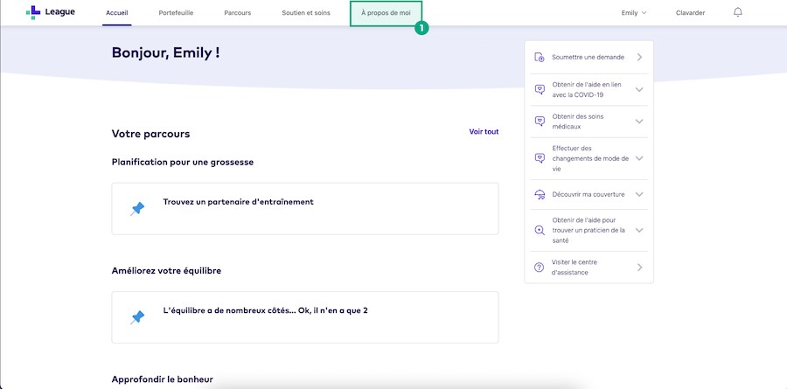787x389 pixels.
Task: Click Améliorez votre équilibre heading
Action: (167, 271)
